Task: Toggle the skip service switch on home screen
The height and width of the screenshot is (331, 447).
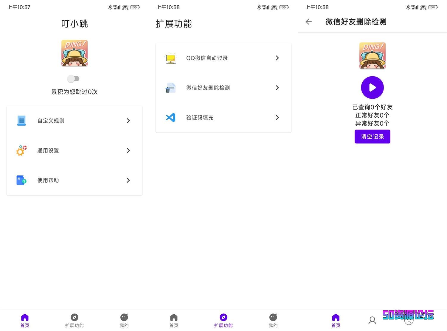Action: pyautogui.click(x=73, y=79)
